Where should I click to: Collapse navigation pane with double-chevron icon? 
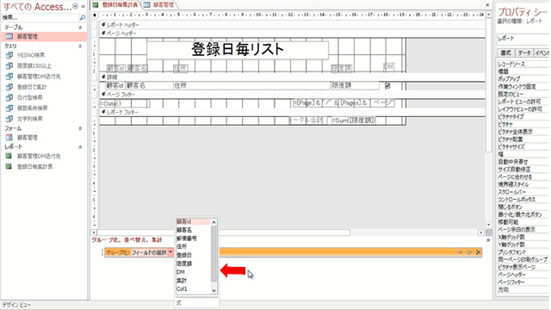tap(83, 6)
